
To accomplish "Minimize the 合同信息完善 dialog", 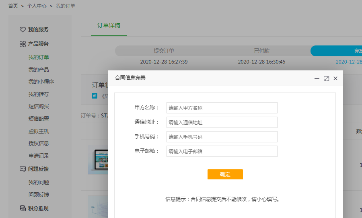I will tap(317, 78).
